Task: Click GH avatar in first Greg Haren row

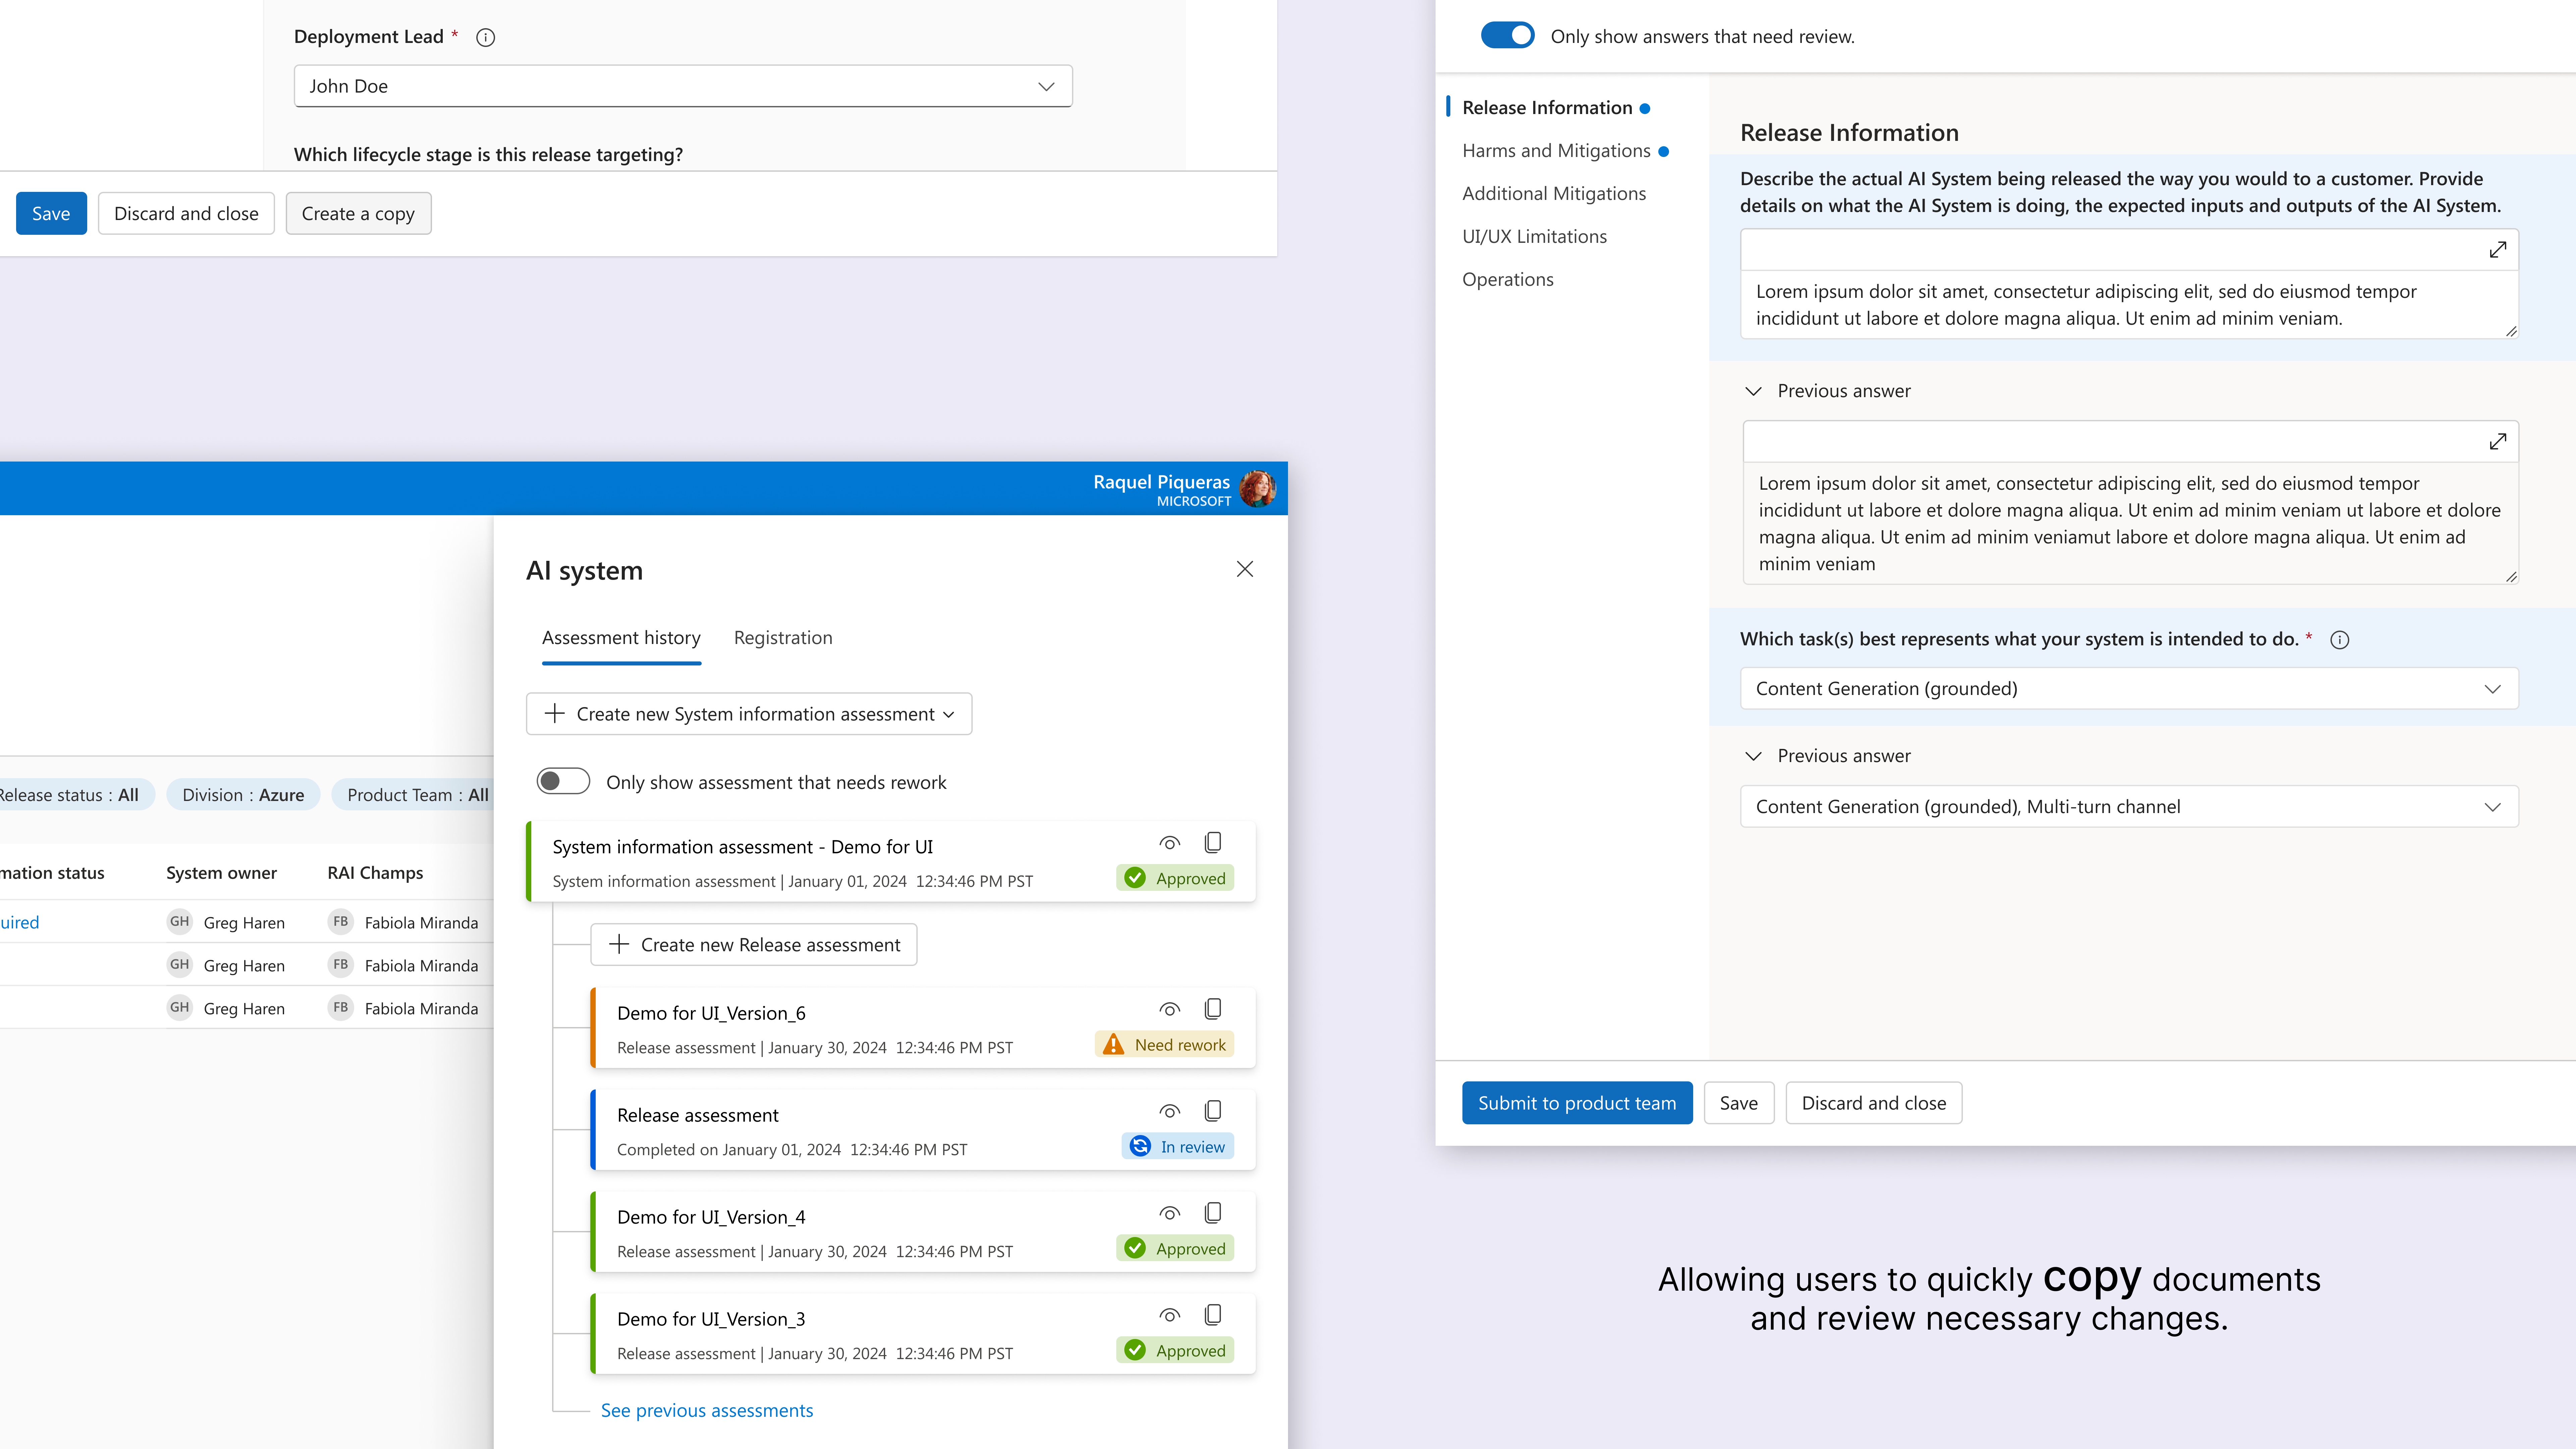Action: point(179,922)
